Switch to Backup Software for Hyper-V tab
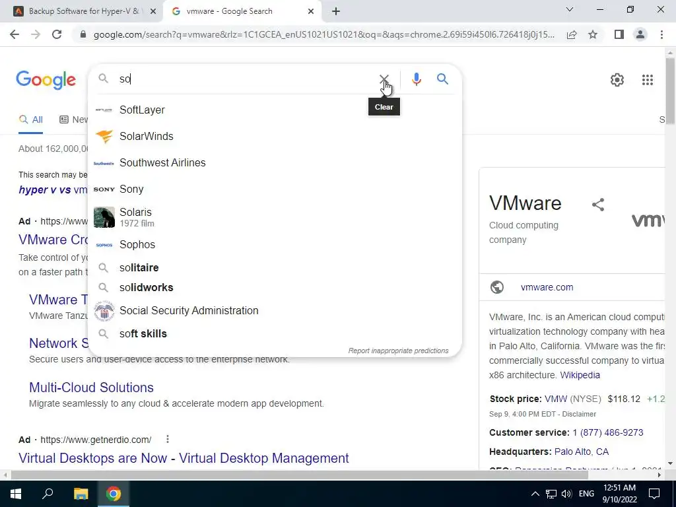The height and width of the screenshot is (507, 676). 84,11
